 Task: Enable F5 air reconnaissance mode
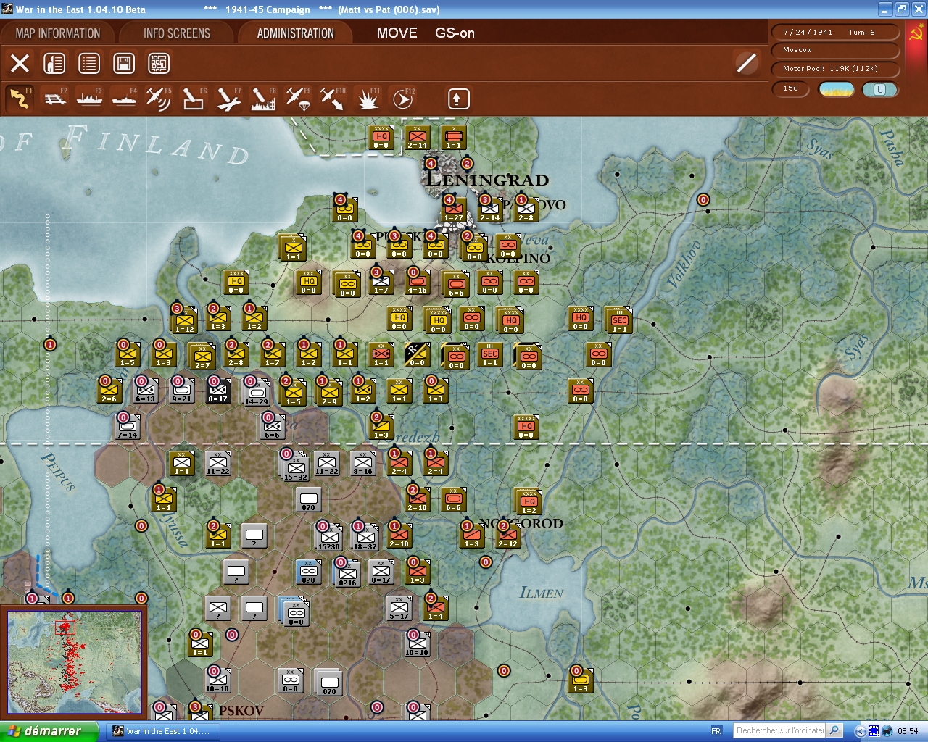point(159,99)
